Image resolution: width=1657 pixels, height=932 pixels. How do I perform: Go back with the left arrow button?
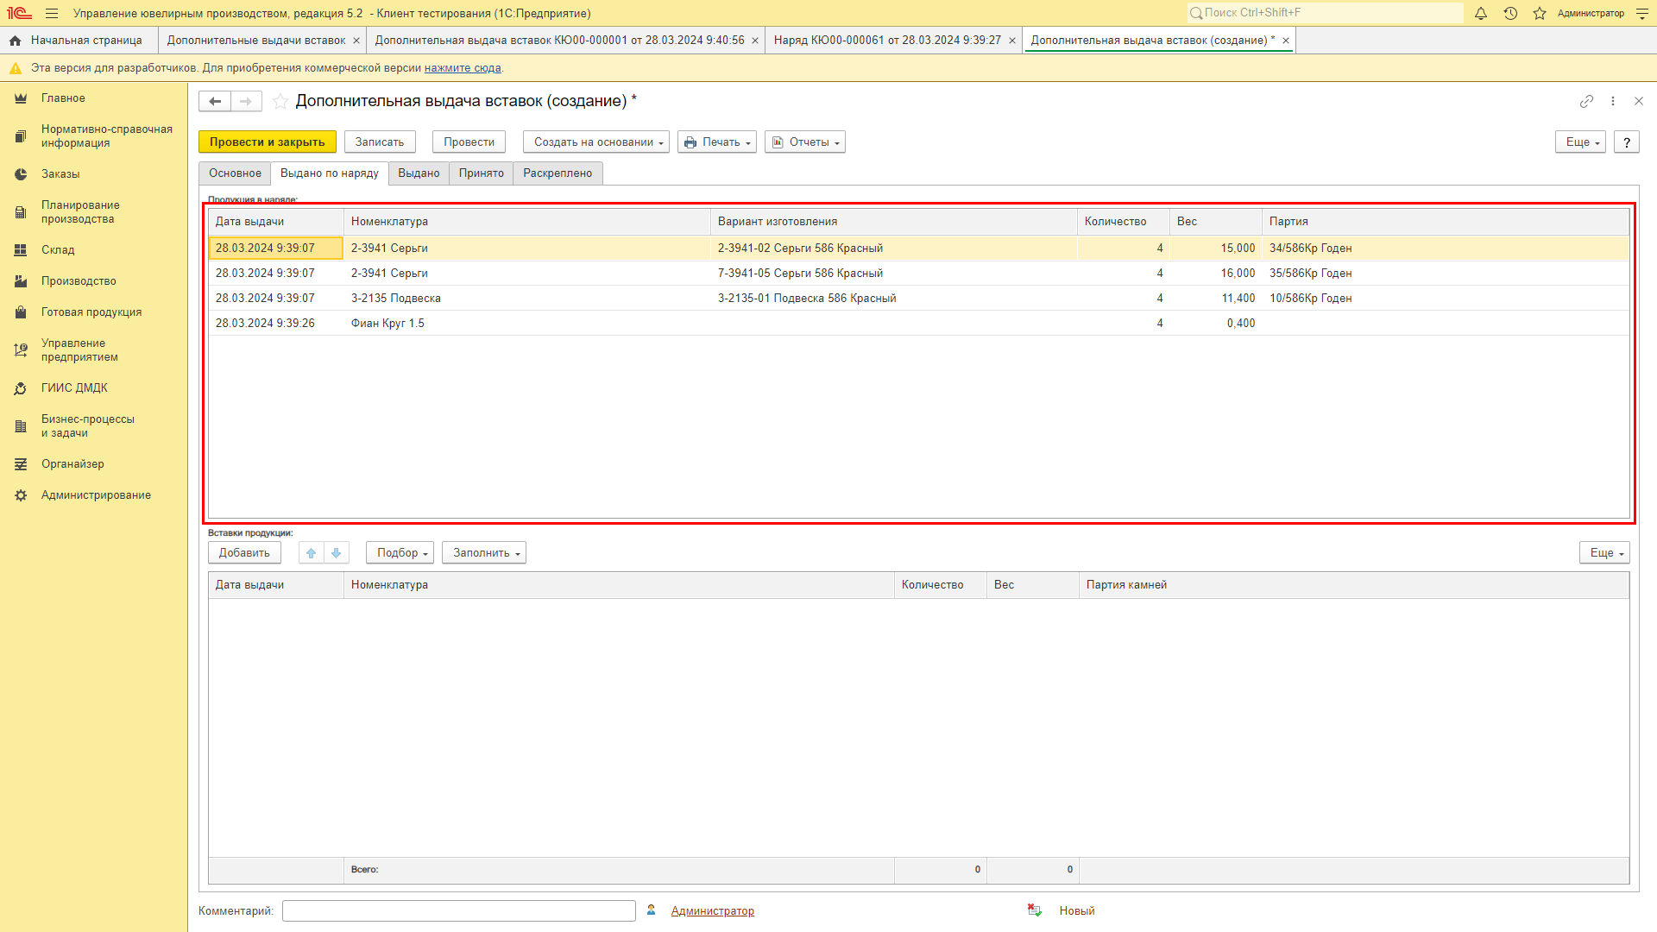[215, 101]
